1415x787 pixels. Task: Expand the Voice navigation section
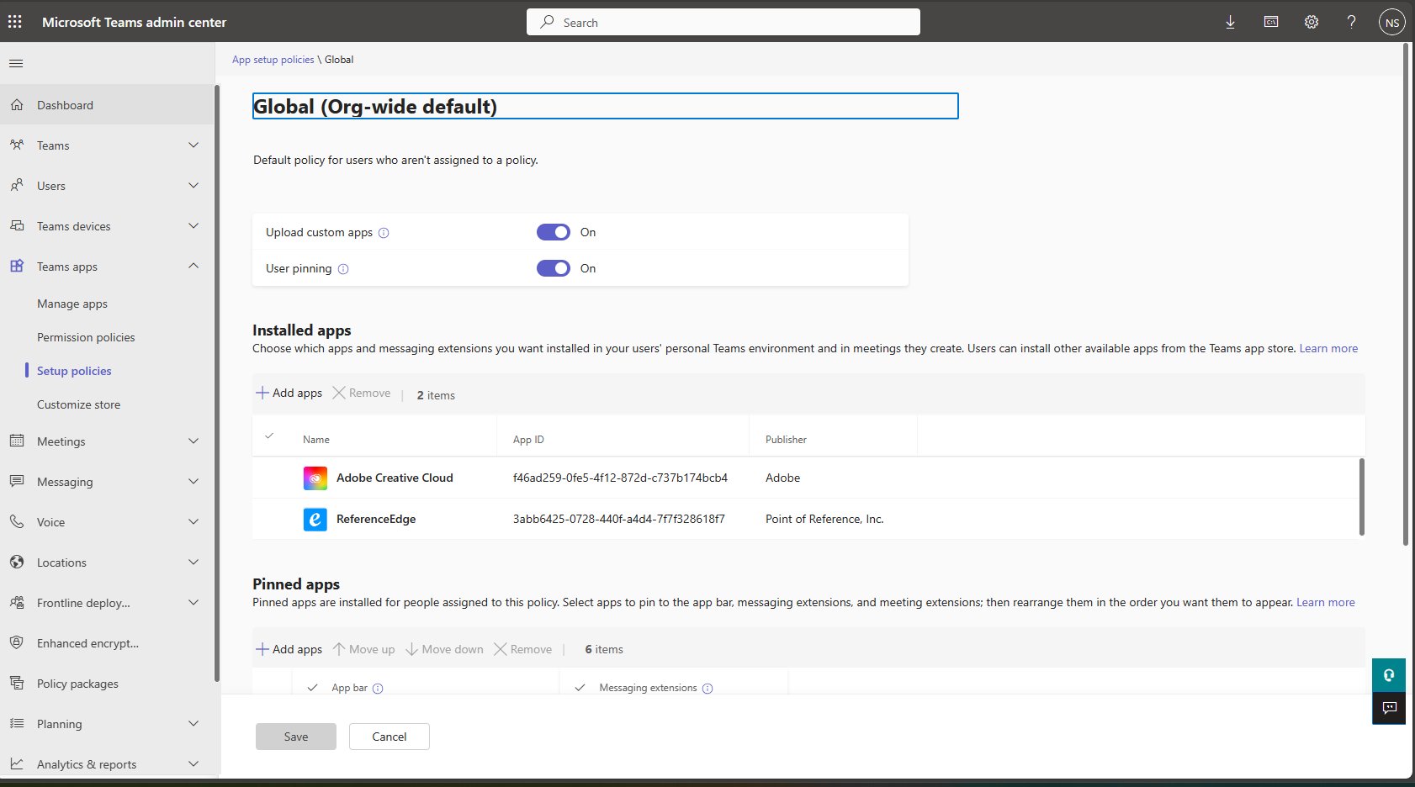[x=193, y=522]
